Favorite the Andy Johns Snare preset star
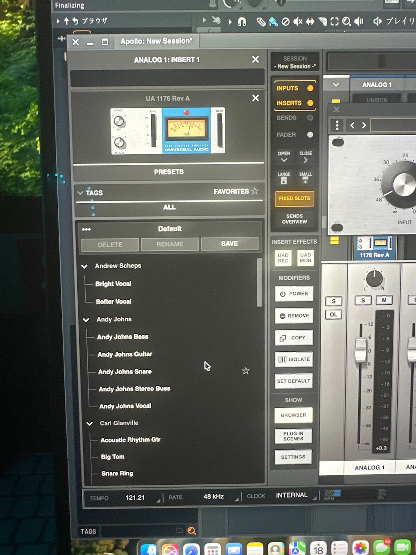Image resolution: width=416 pixels, height=555 pixels. (246, 371)
